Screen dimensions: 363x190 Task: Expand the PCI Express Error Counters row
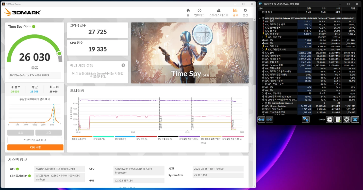263,103
